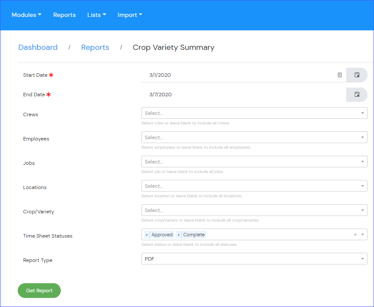
Task: Click the Approved status tag text
Action: coord(162,235)
